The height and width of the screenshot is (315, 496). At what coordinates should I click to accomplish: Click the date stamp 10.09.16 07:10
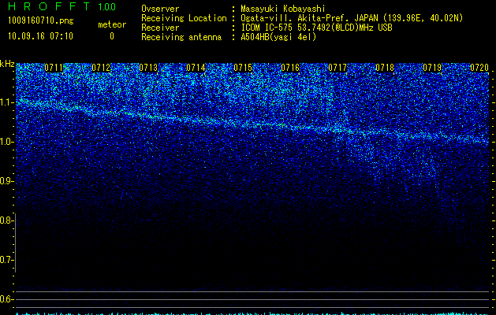pos(40,36)
